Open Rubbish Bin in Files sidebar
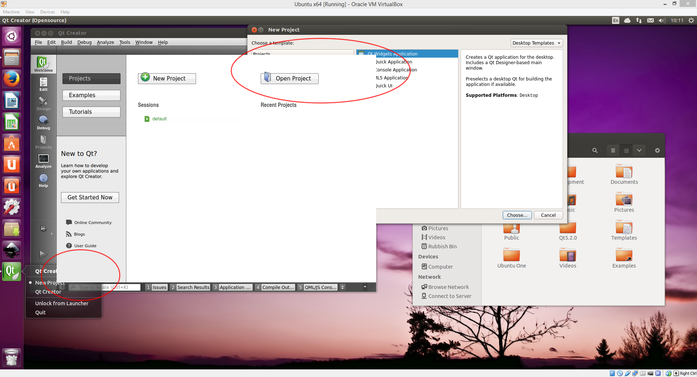Image resolution: width=697 pixels, height=377 pixels. [439, 246]
